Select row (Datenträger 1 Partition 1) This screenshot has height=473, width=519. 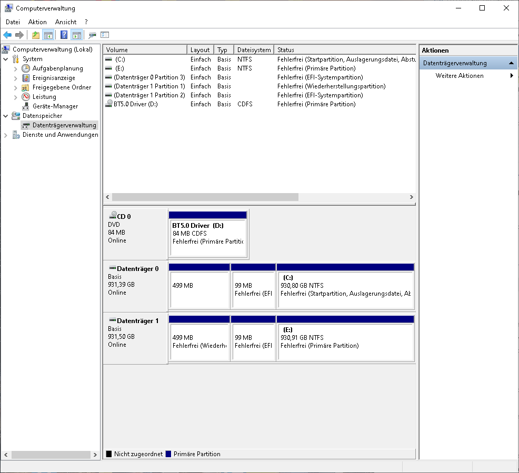click(x=259, y=86)
